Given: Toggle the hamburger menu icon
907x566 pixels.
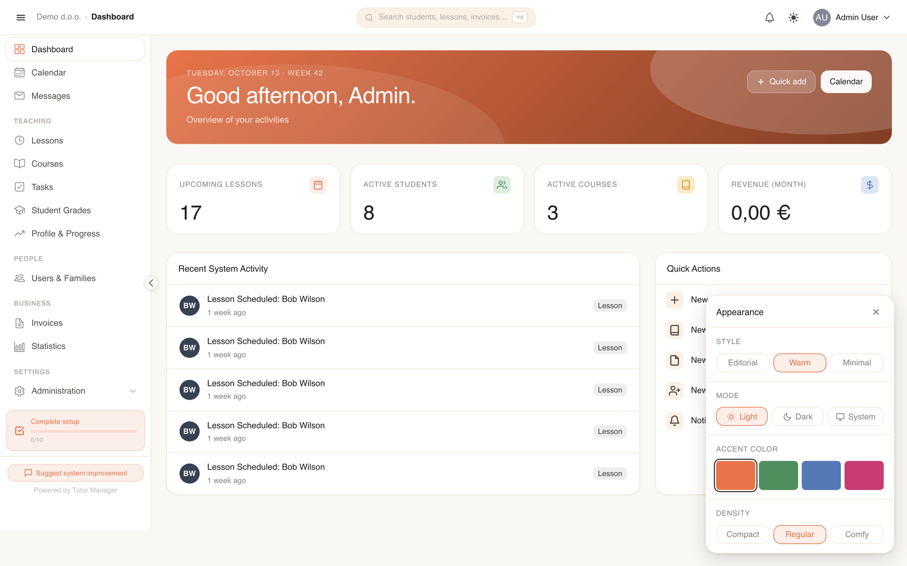Looking at the screenshot, I should click(x=20, y=17).
